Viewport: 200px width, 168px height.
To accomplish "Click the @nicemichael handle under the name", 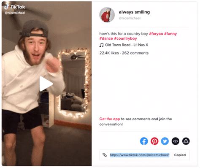I will click(130, 18).
